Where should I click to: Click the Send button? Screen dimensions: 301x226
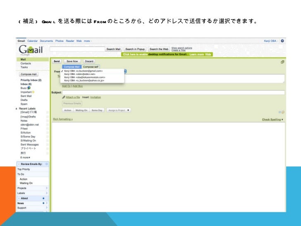(57, 61)
